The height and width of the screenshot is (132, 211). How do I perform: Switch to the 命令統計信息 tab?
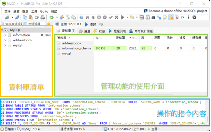141,31
